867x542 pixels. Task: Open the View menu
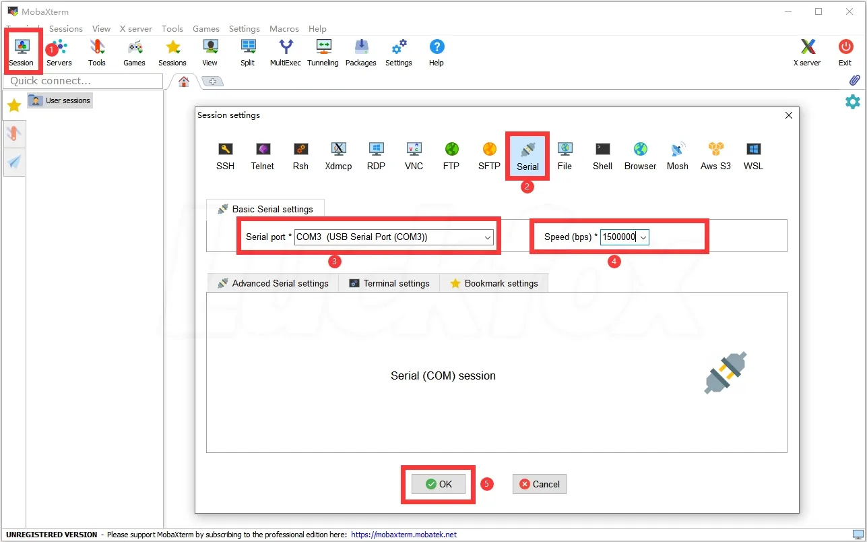pyautogui.click(x=101, y=29)
